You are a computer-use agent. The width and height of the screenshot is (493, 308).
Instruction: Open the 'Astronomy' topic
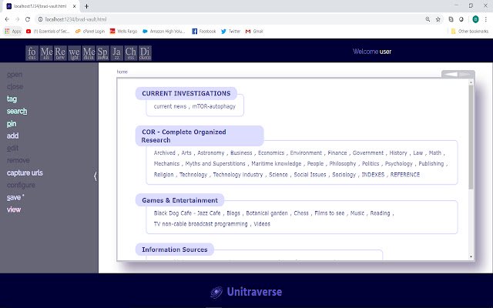pos(210,152)
